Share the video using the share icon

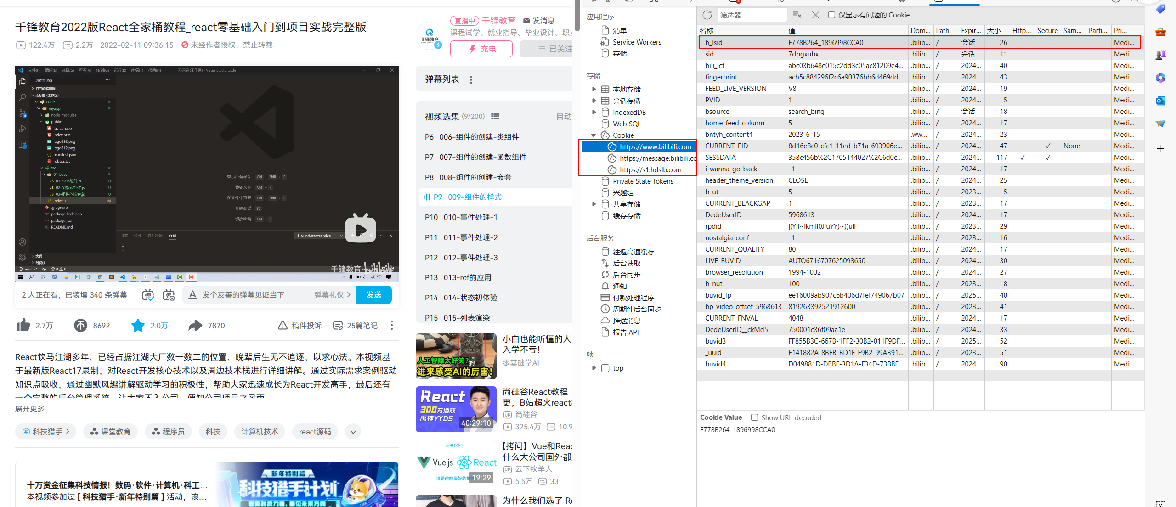coord(194,325)
